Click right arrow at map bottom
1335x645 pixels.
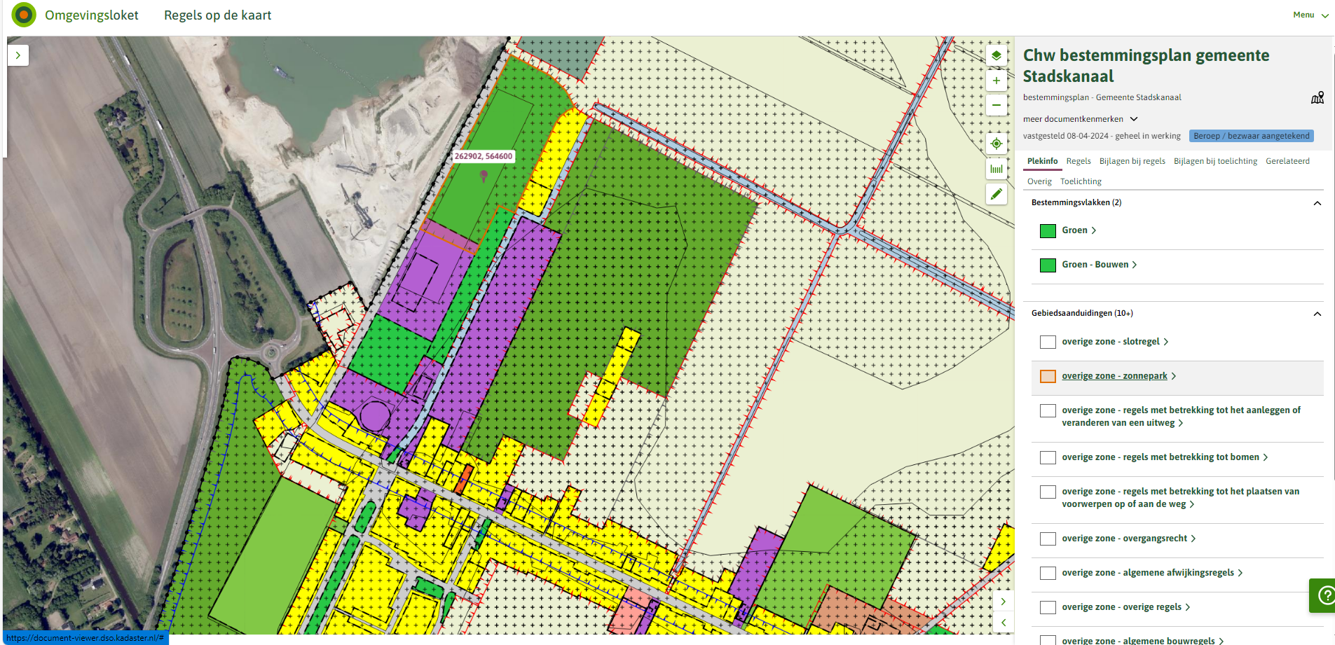[1003, 602]
